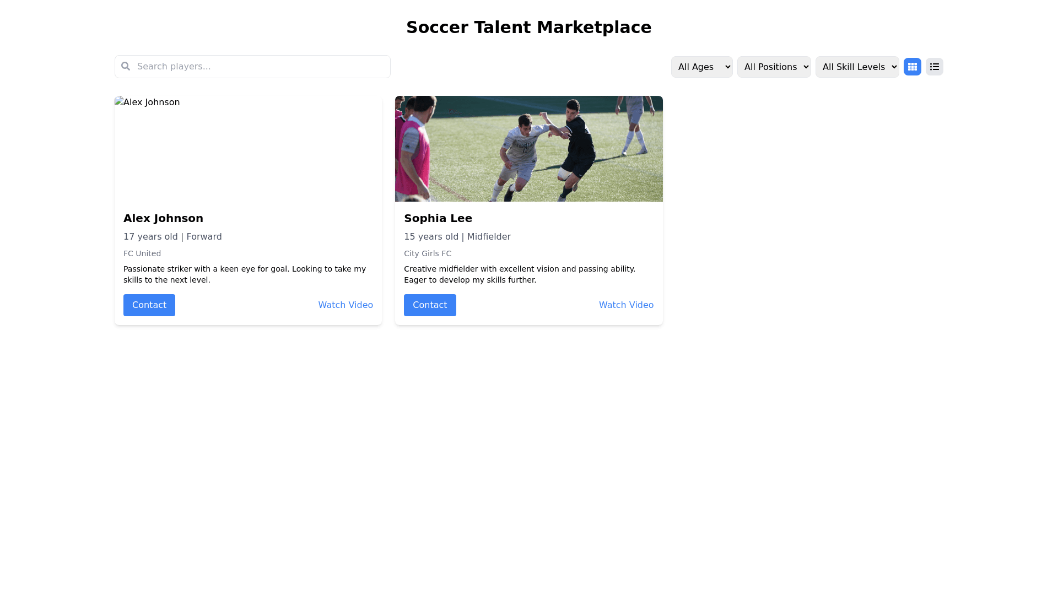
Task: Select the Alex Johnson name heading
Action: click(163, 218)
